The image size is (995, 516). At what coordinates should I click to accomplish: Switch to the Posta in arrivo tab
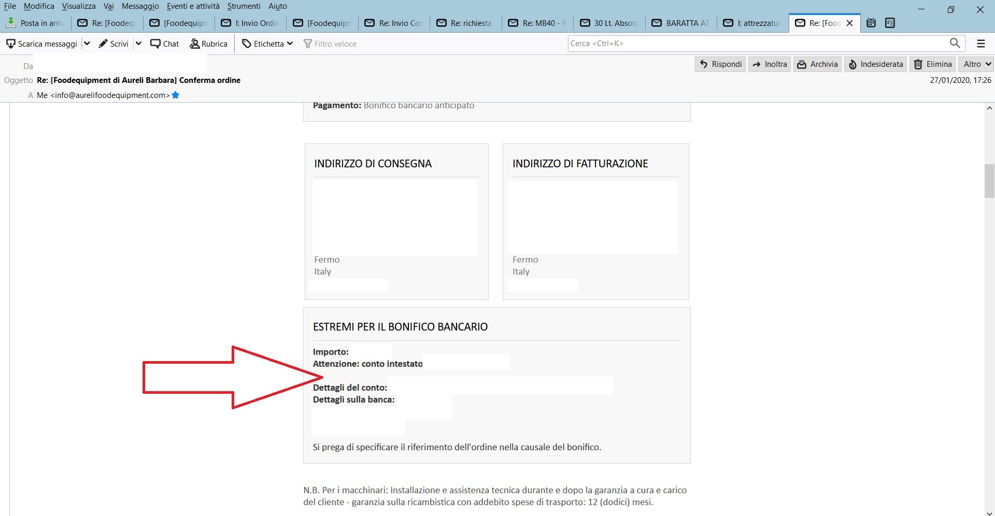point(35,23)
